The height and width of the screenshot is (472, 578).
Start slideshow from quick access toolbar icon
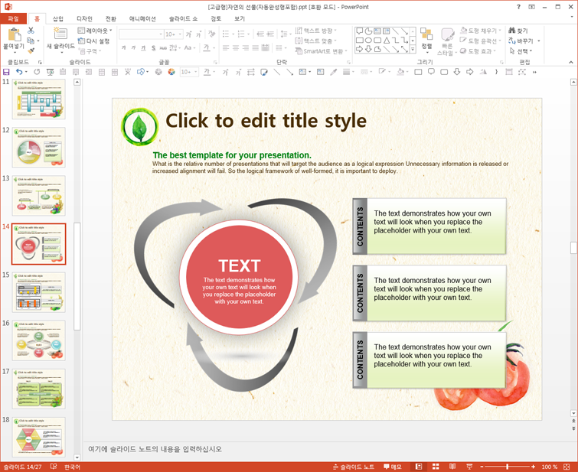(50, 72)
